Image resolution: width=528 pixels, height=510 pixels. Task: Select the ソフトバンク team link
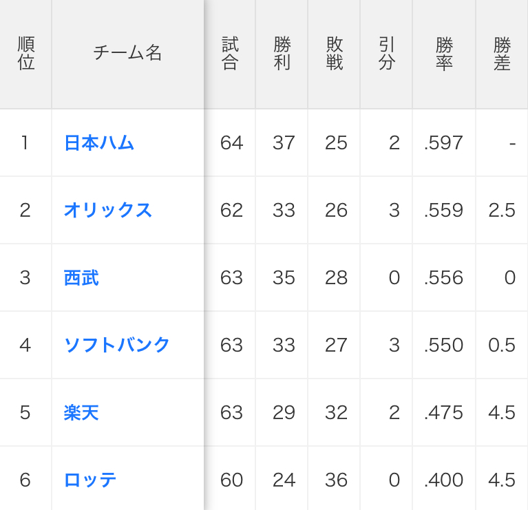pos(116,345)
